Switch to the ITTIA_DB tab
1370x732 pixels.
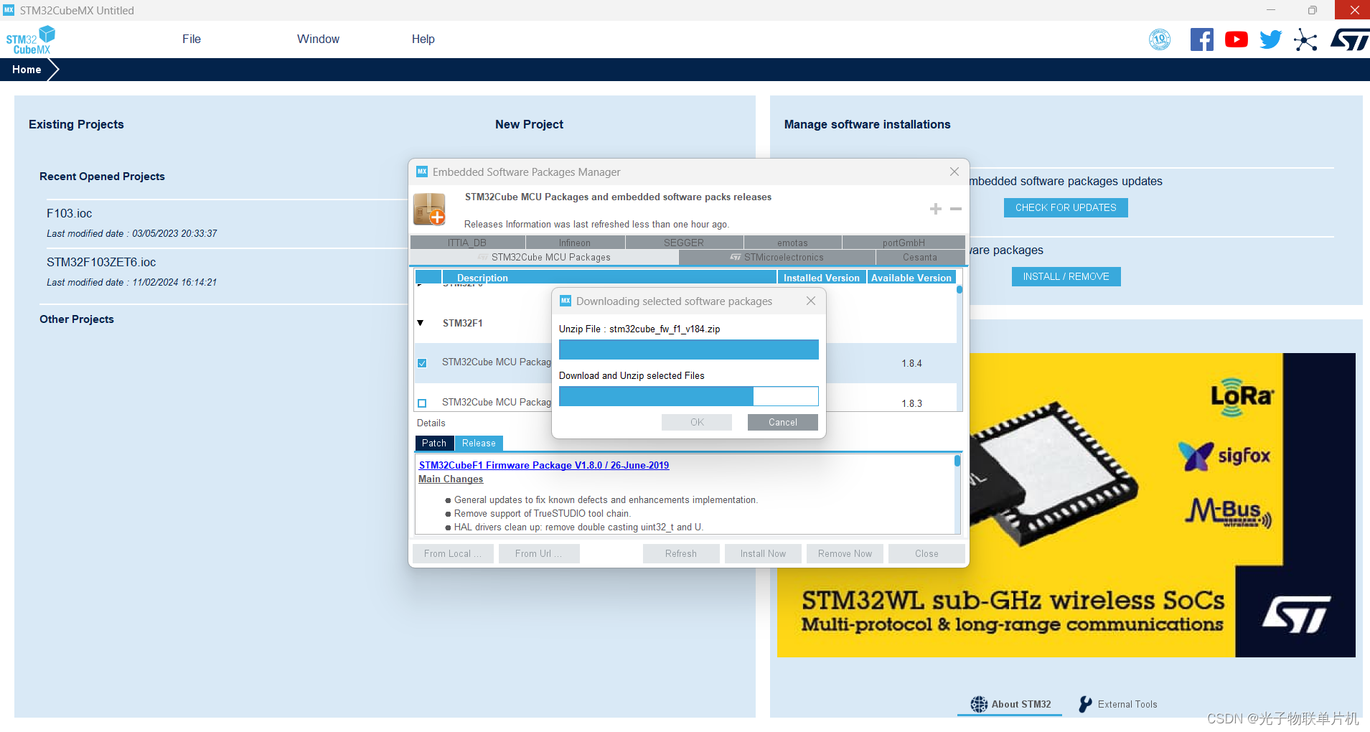pyautogui.click(x=467, y=243)
